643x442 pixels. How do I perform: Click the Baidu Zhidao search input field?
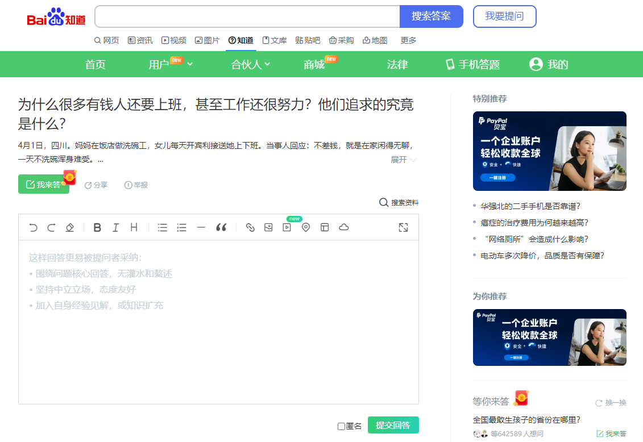coord(247,16)
